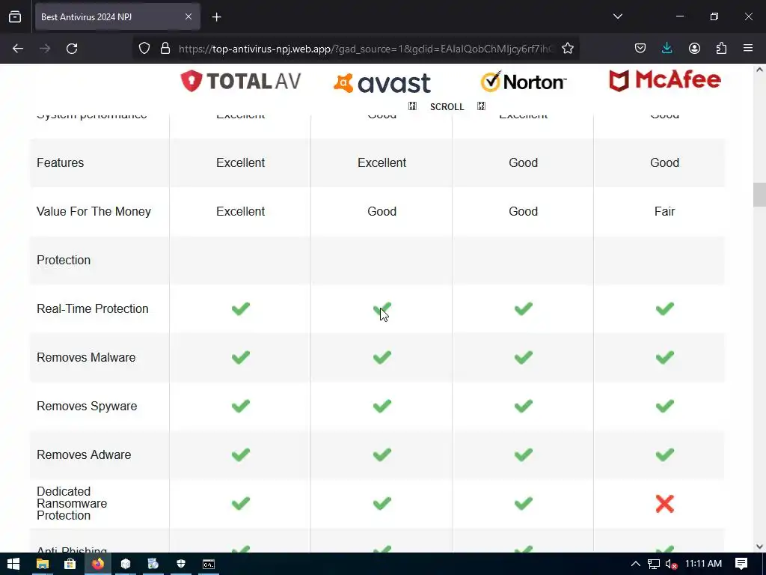
Task: Click McAfee Removes Adware checkmark
Action: coord(664,454)
